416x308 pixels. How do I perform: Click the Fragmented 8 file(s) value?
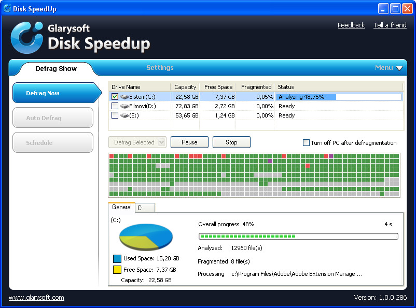point(240,261)
